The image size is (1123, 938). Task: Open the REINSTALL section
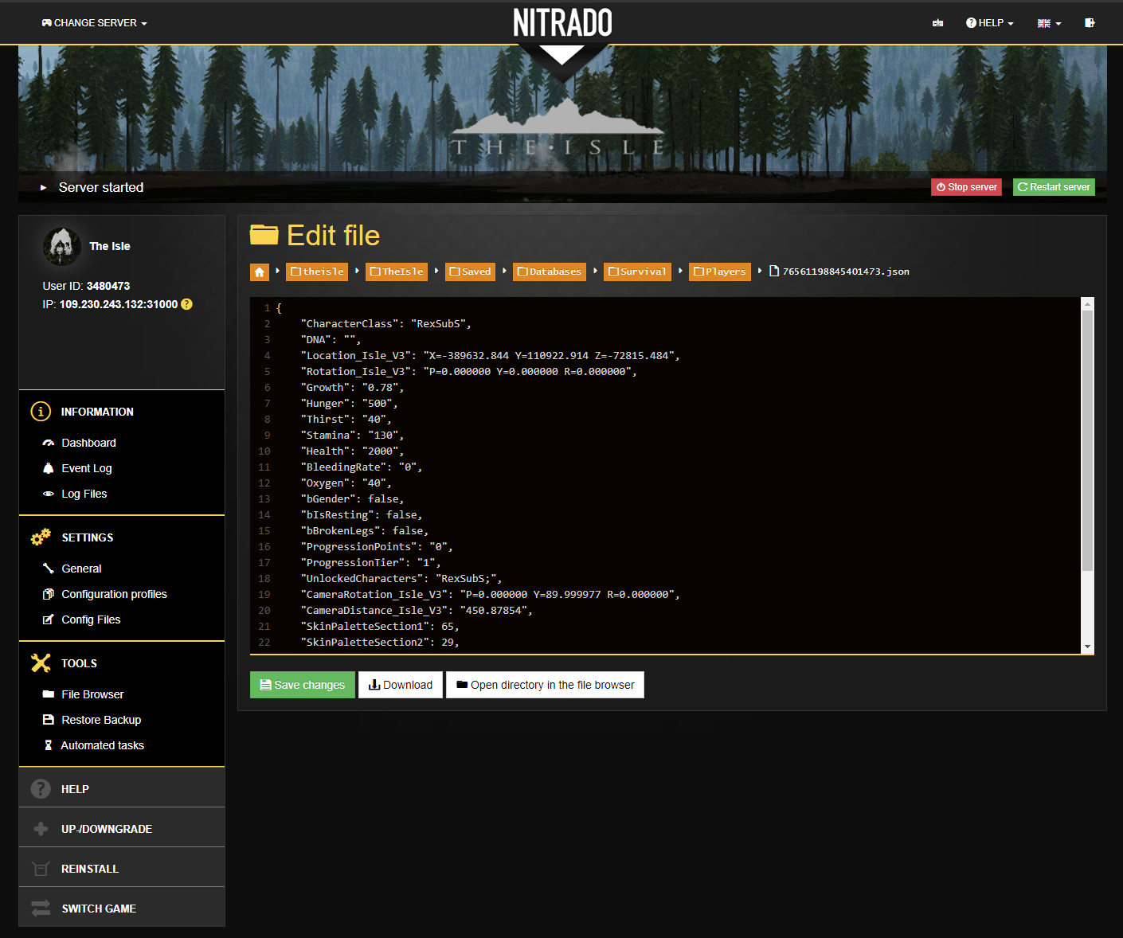122,868
